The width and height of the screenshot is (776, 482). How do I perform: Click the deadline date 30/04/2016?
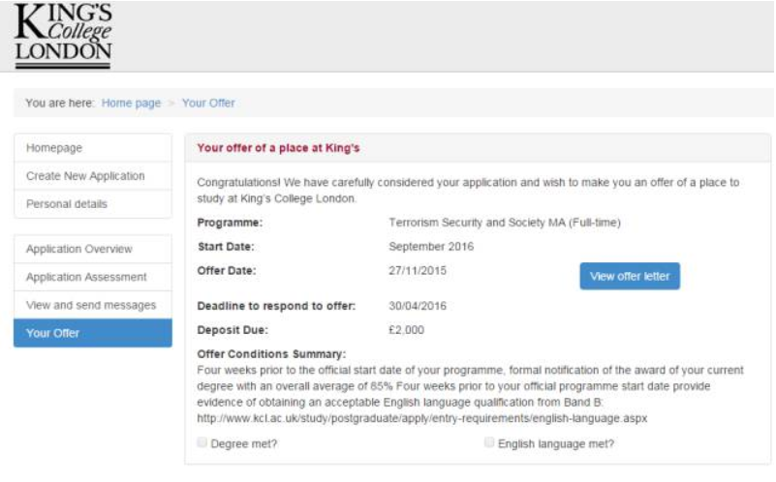pos(418,306)
